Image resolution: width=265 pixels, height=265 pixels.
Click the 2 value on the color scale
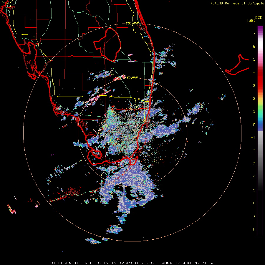[x=254, y=99]
